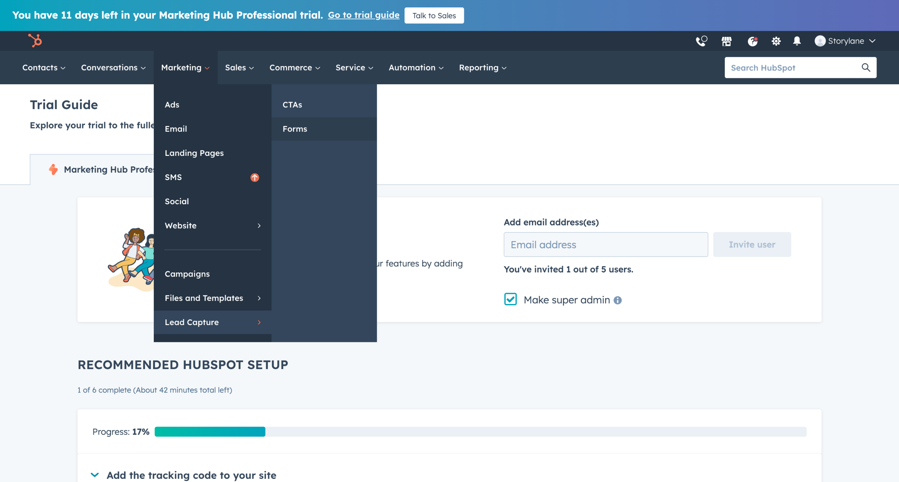Open the Commerce dropdown
Screen dimensions: 899x482
[x=294, y=67]
